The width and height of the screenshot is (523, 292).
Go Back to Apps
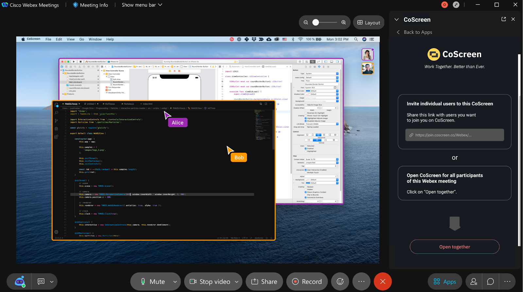pyautogui.click(x=414, y=32)
